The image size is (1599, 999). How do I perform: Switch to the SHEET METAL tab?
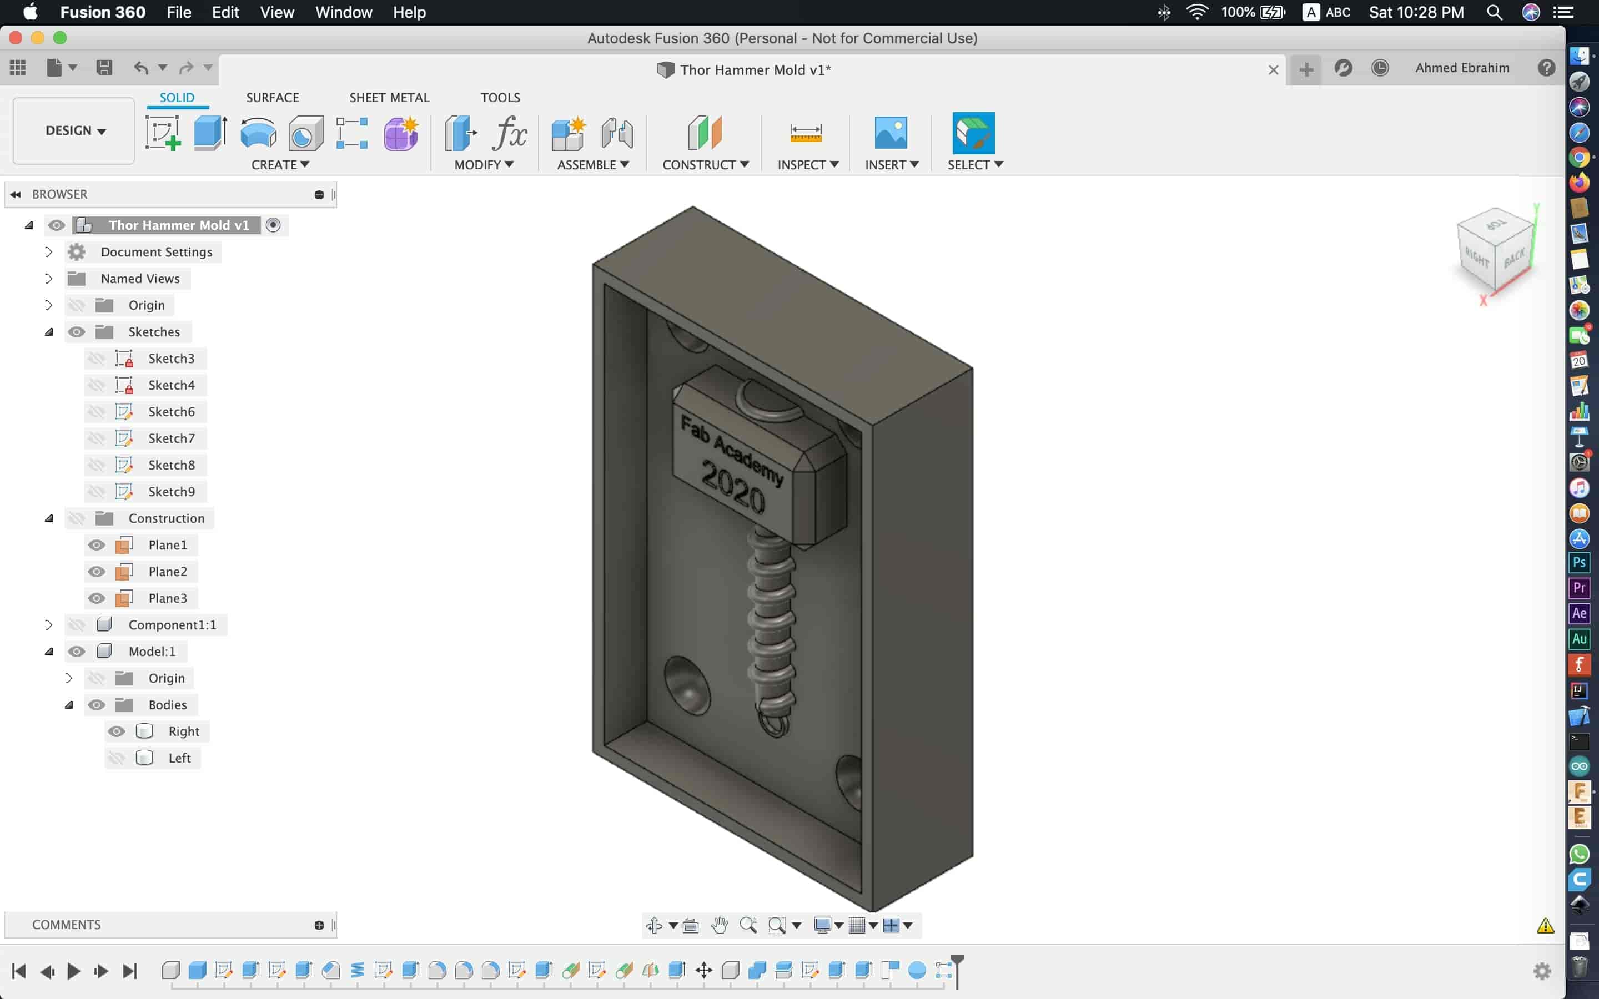point(389,98)
